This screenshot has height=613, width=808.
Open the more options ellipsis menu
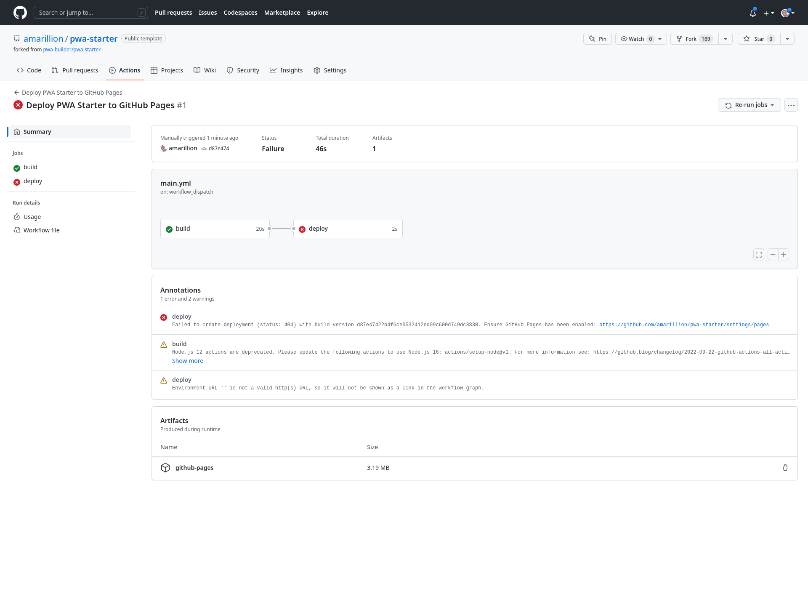coord(791,105)
